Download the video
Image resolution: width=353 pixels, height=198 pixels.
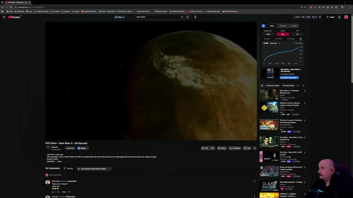[235, 148]
